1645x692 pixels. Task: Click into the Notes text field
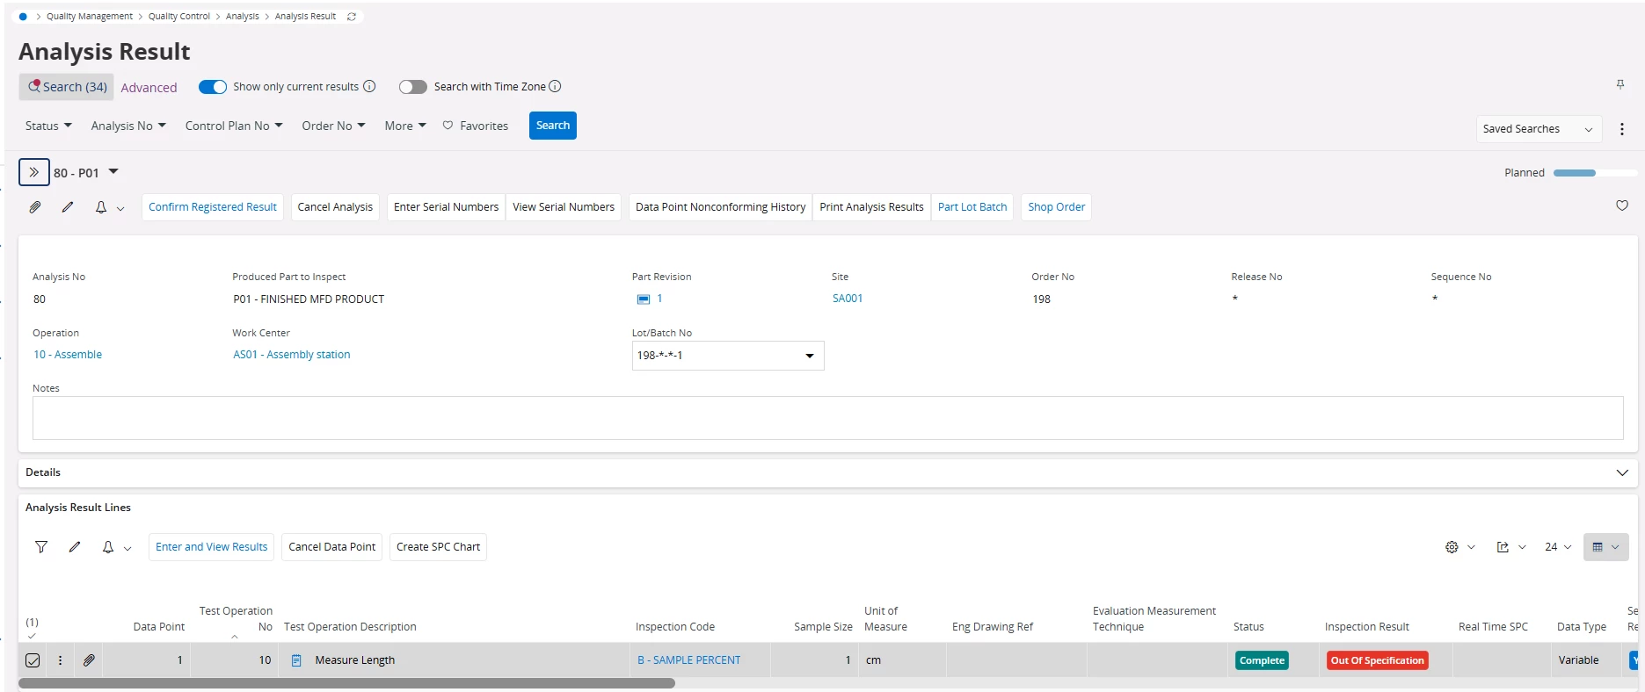[827, 418]
